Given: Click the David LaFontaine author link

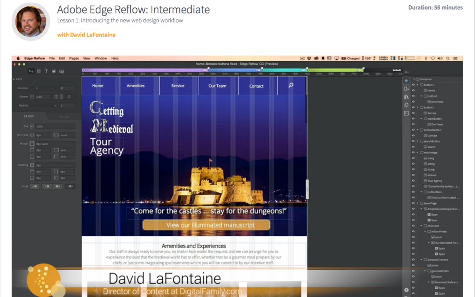Looking at the screenshot, I should click(86, 35).
